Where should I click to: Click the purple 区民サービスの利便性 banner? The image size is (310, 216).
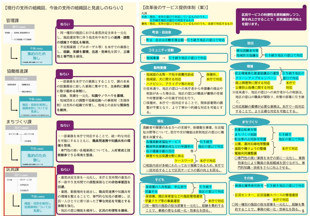[271, 19]
